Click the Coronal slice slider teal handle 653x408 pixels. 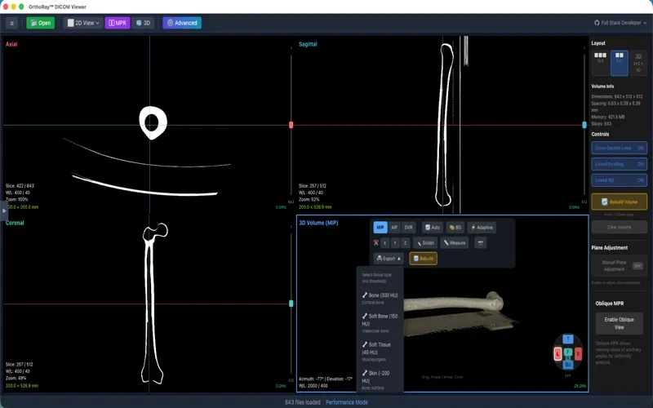point(291,304)
